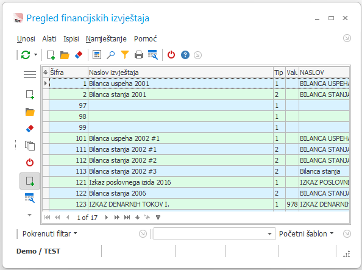Open the Ispisi menu
The width and height of the screenshot is (362, 270).
[71, 39]
